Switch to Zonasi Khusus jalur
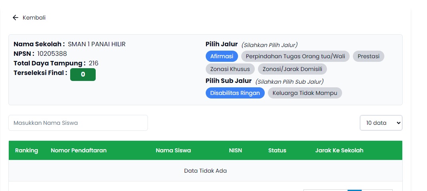 [230, 69]
